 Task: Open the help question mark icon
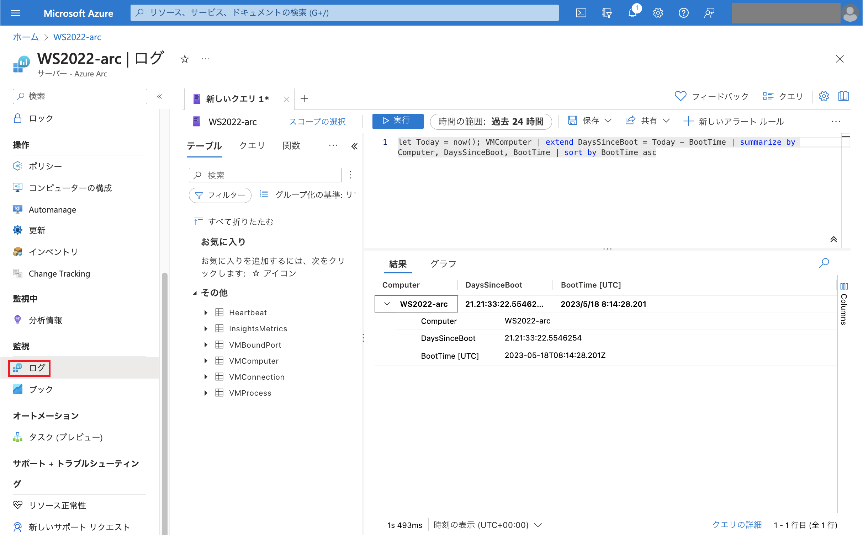683,13
